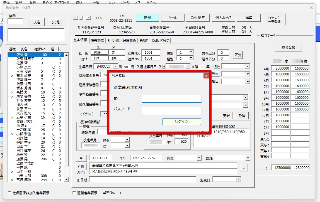Image resolution: width=320 pixels, height=202 pixels.
Task: Open the 職種 dropdown
Action: click(x=248, y=158)
